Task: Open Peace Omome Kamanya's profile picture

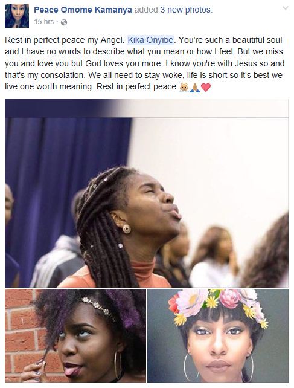Action: tap(17, 16)
